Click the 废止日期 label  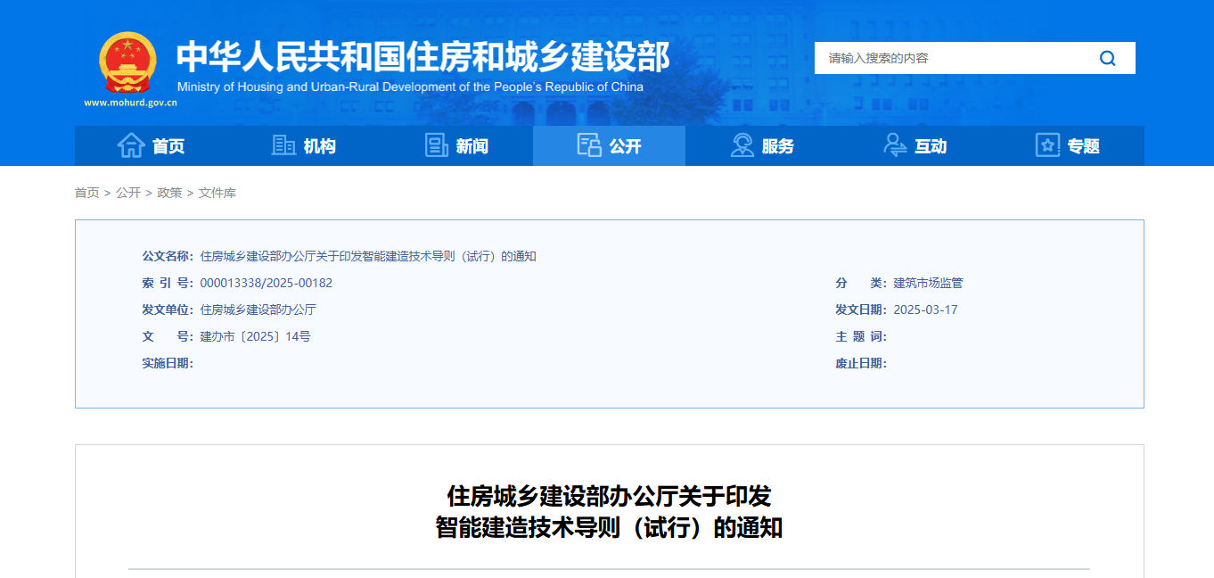point(861,363)
